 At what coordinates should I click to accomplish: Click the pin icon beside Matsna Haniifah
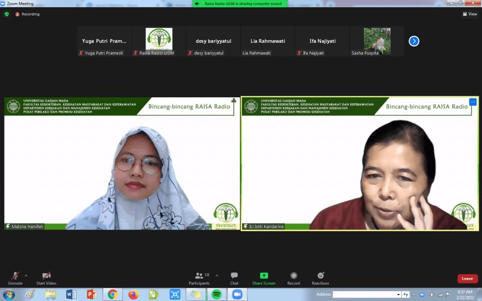(x=8, y=226)
